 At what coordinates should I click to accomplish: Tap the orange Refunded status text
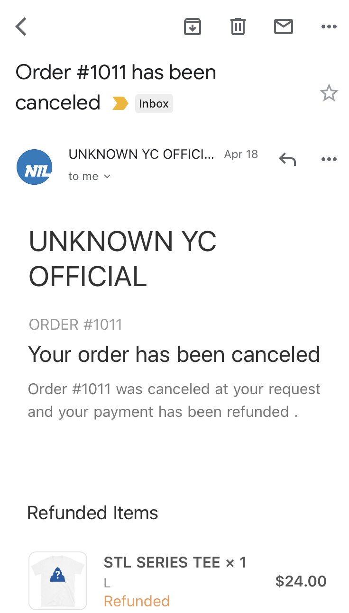(x=137, y=601)
